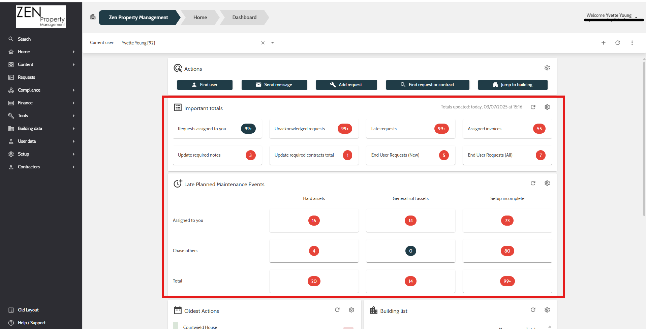Select Dashboard breadcrumb
This screenshot has width=646, height=329.
point(244,18)
